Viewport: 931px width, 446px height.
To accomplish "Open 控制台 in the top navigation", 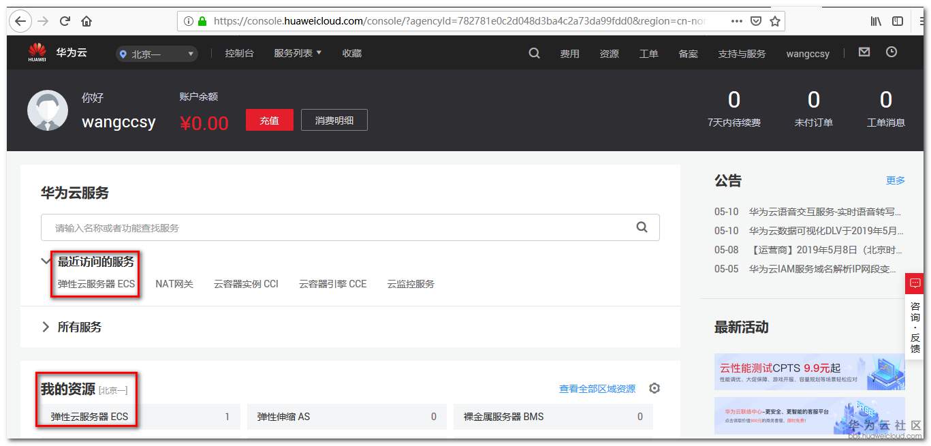I will (239, 53).
